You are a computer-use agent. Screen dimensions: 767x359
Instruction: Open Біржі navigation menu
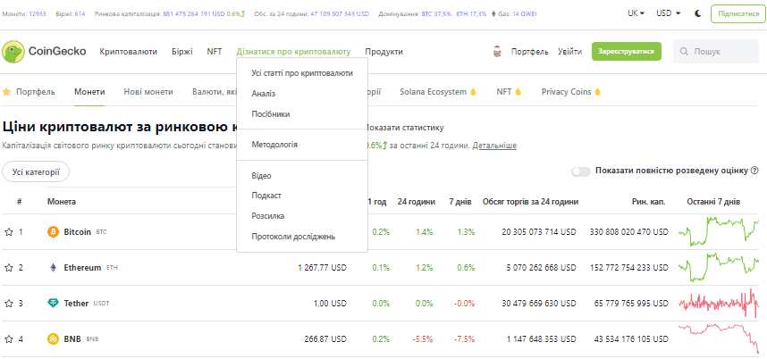[x=182, y=51]
